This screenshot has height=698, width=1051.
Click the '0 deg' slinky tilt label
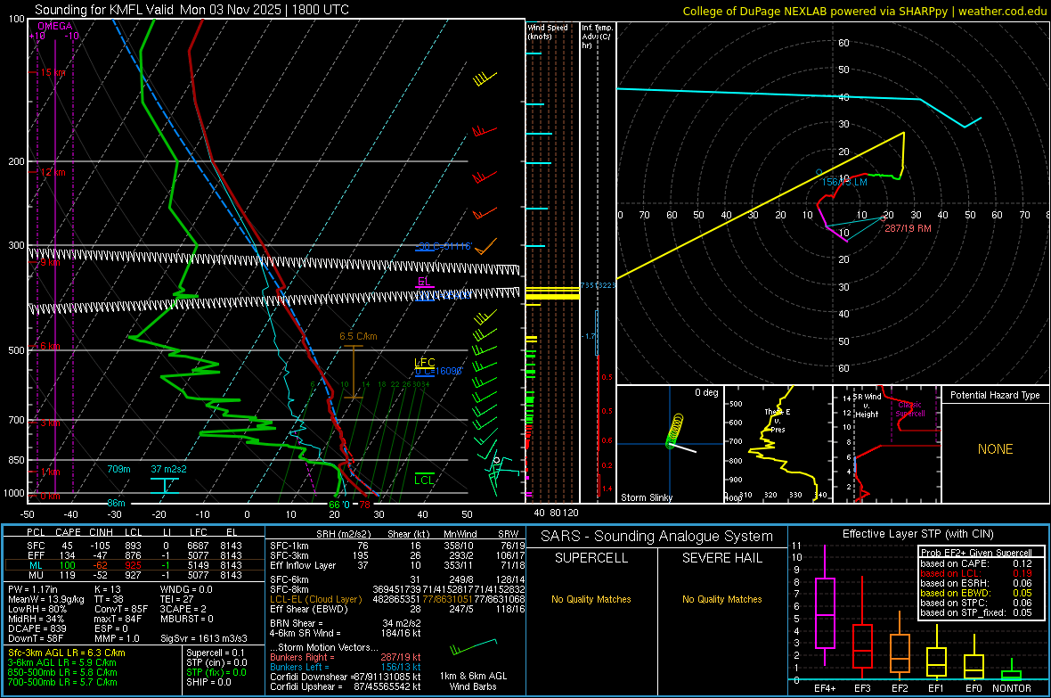pyautogui.click(x=706, y=392)
